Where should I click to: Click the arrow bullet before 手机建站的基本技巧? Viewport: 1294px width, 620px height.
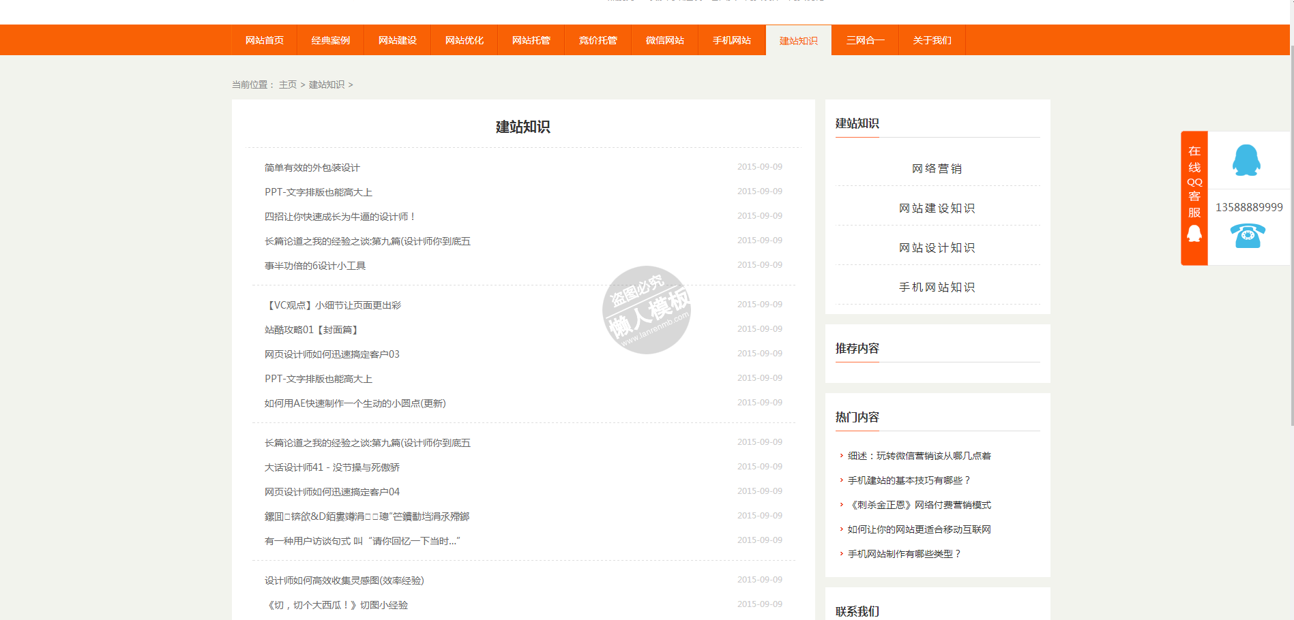[841, 480]
